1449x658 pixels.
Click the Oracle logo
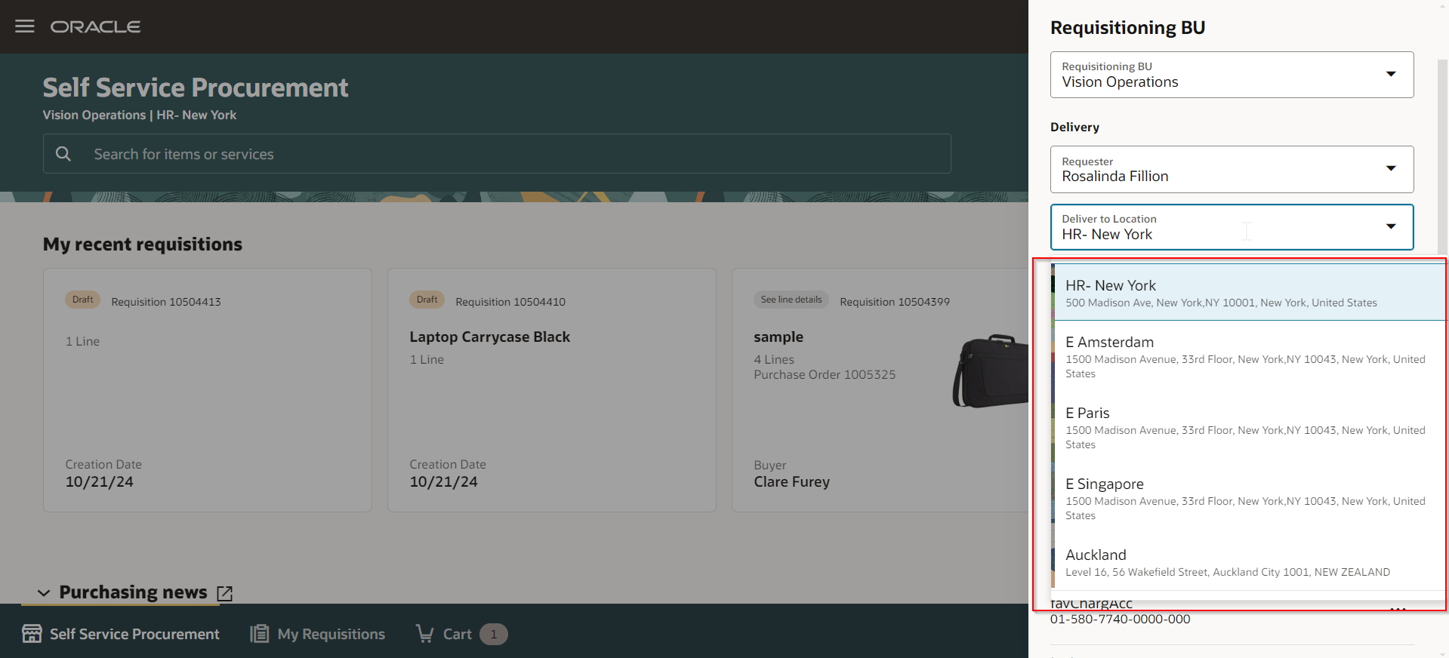tap(96, 26)
